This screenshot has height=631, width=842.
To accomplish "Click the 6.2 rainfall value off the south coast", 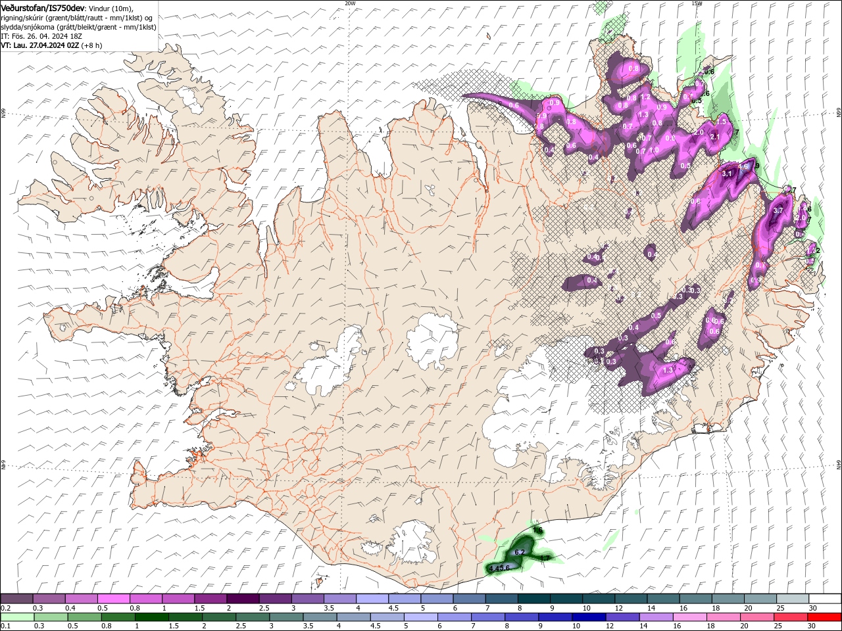I will pyautogui.click(x=519, y=552).
